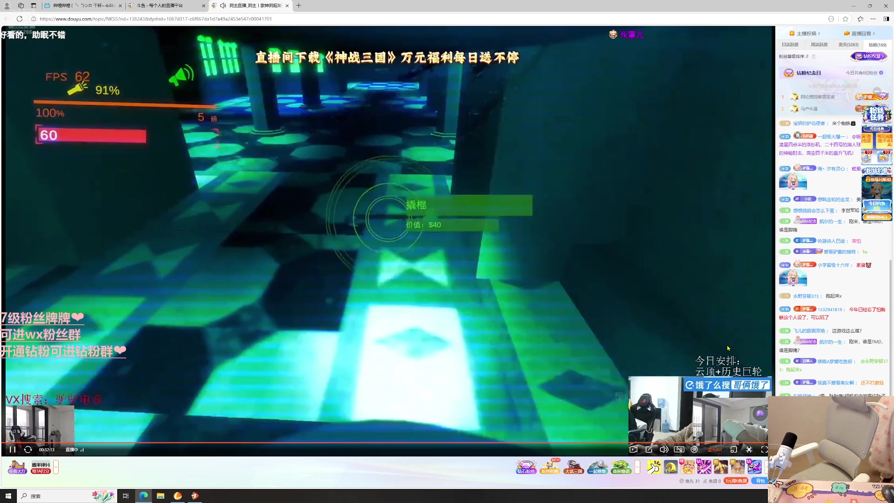The width and height of the screenshot is (894, 503).
Task: Open fan row 阿伦想回嚎哭深渊
Action: pyautogui.click(x=833, y=97)
